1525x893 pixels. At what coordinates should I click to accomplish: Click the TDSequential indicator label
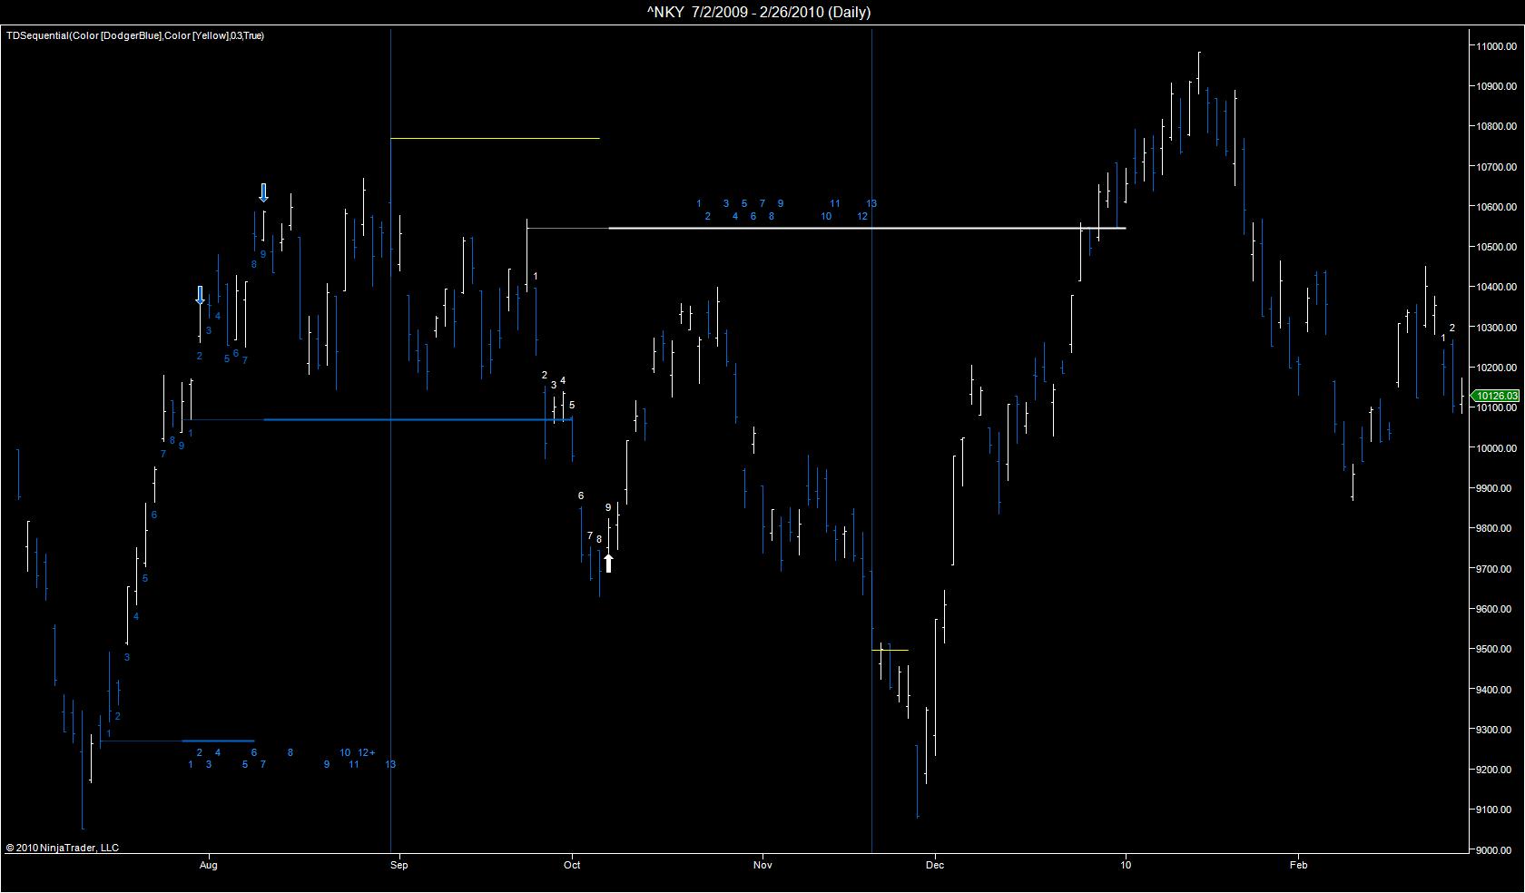coord(135,35)
